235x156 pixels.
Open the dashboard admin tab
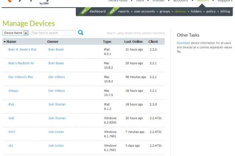click(98, 11)
